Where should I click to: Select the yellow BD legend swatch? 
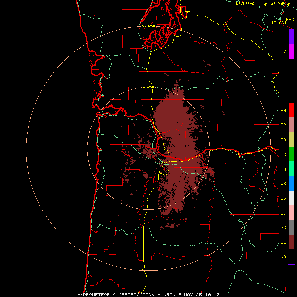coord(291,140)
